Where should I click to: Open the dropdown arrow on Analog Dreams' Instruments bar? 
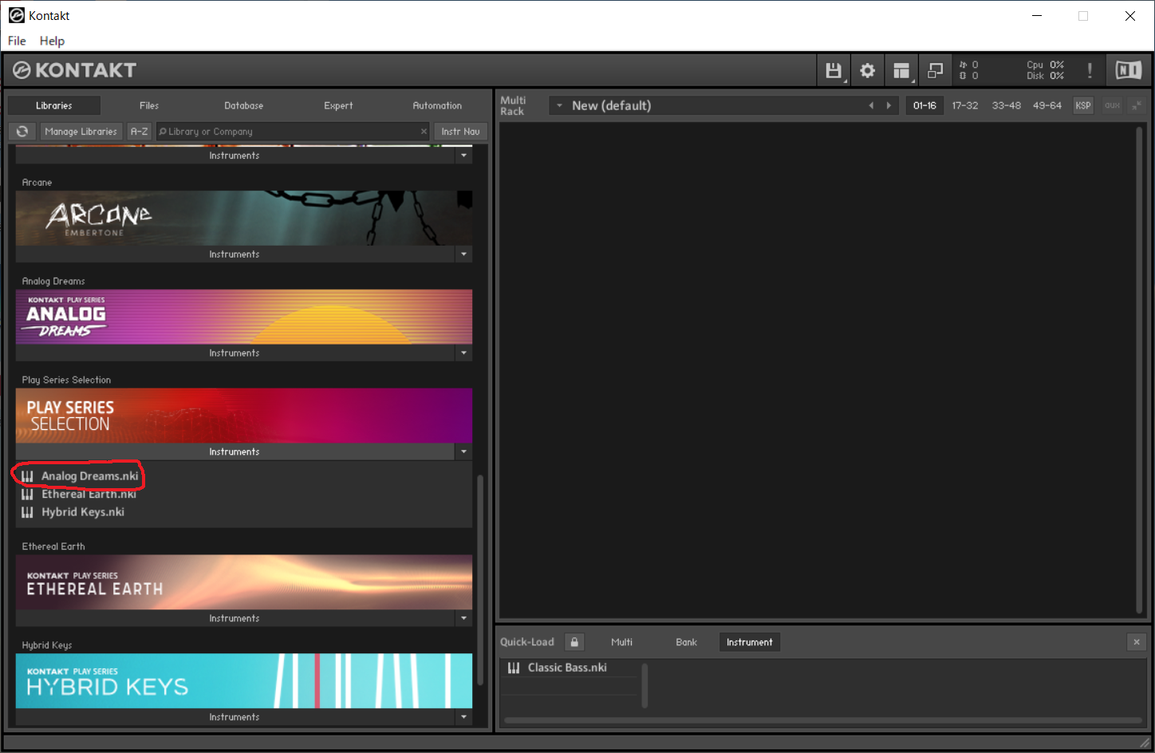tap(463, 353)
